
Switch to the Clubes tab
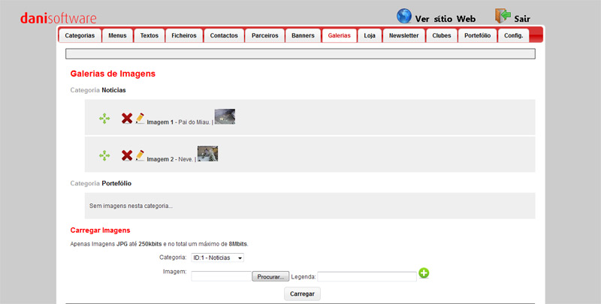coord(442,35)
